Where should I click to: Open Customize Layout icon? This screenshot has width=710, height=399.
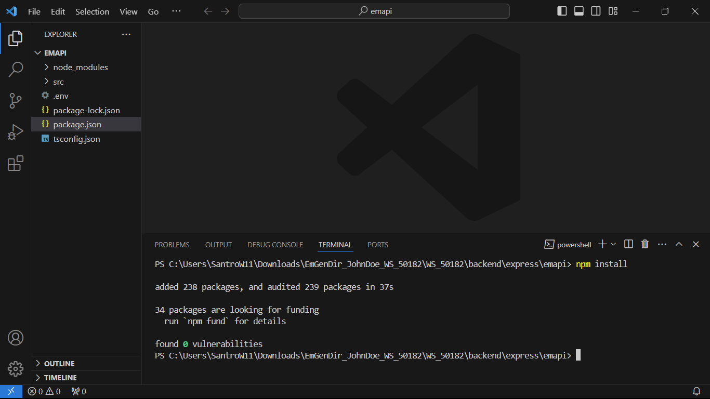coord(613,11)
